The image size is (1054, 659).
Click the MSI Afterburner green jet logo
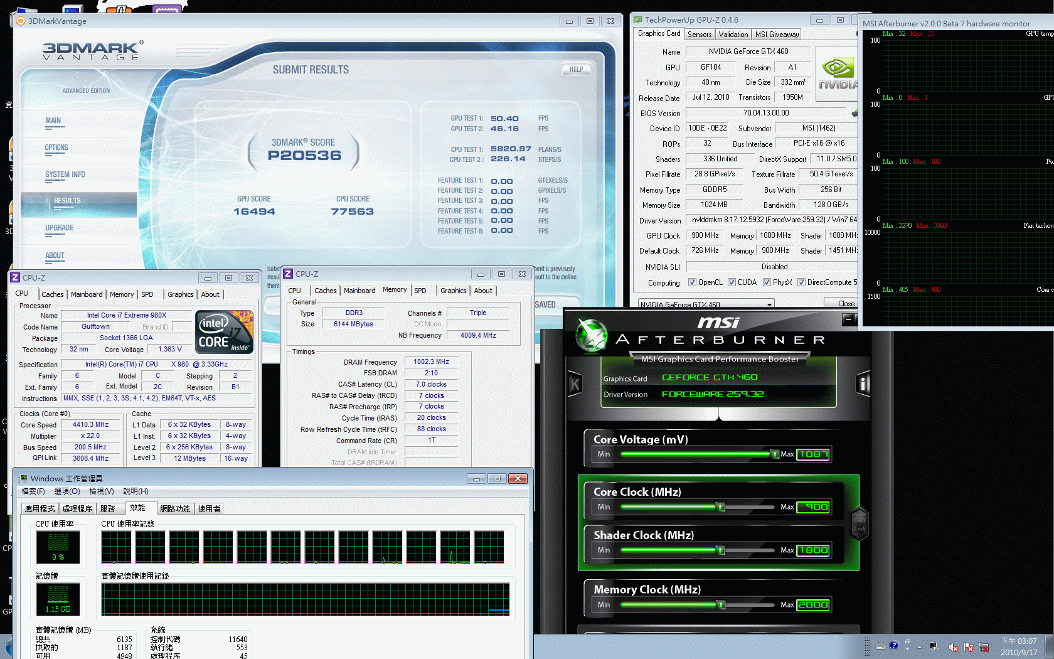pyautogui.click(x=591, y=335)
